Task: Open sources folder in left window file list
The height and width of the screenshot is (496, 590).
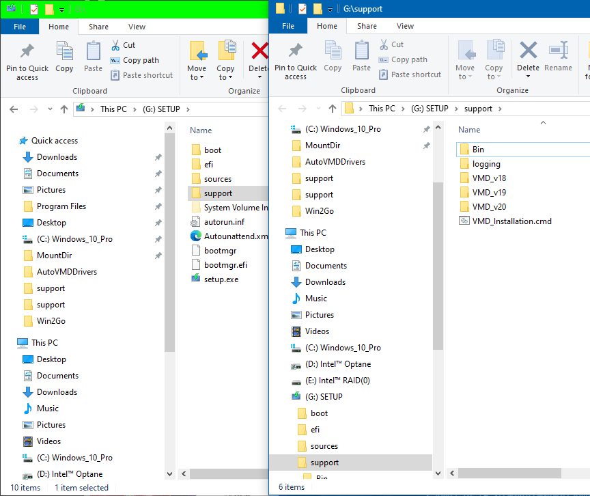Action: pos(217,179)
